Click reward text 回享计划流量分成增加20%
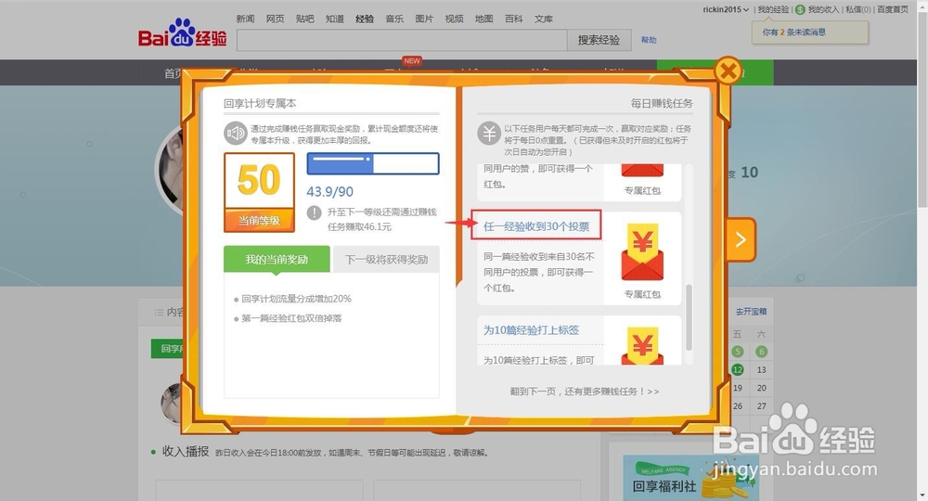This screenshot has height=501, width=928. pos(296,299)
